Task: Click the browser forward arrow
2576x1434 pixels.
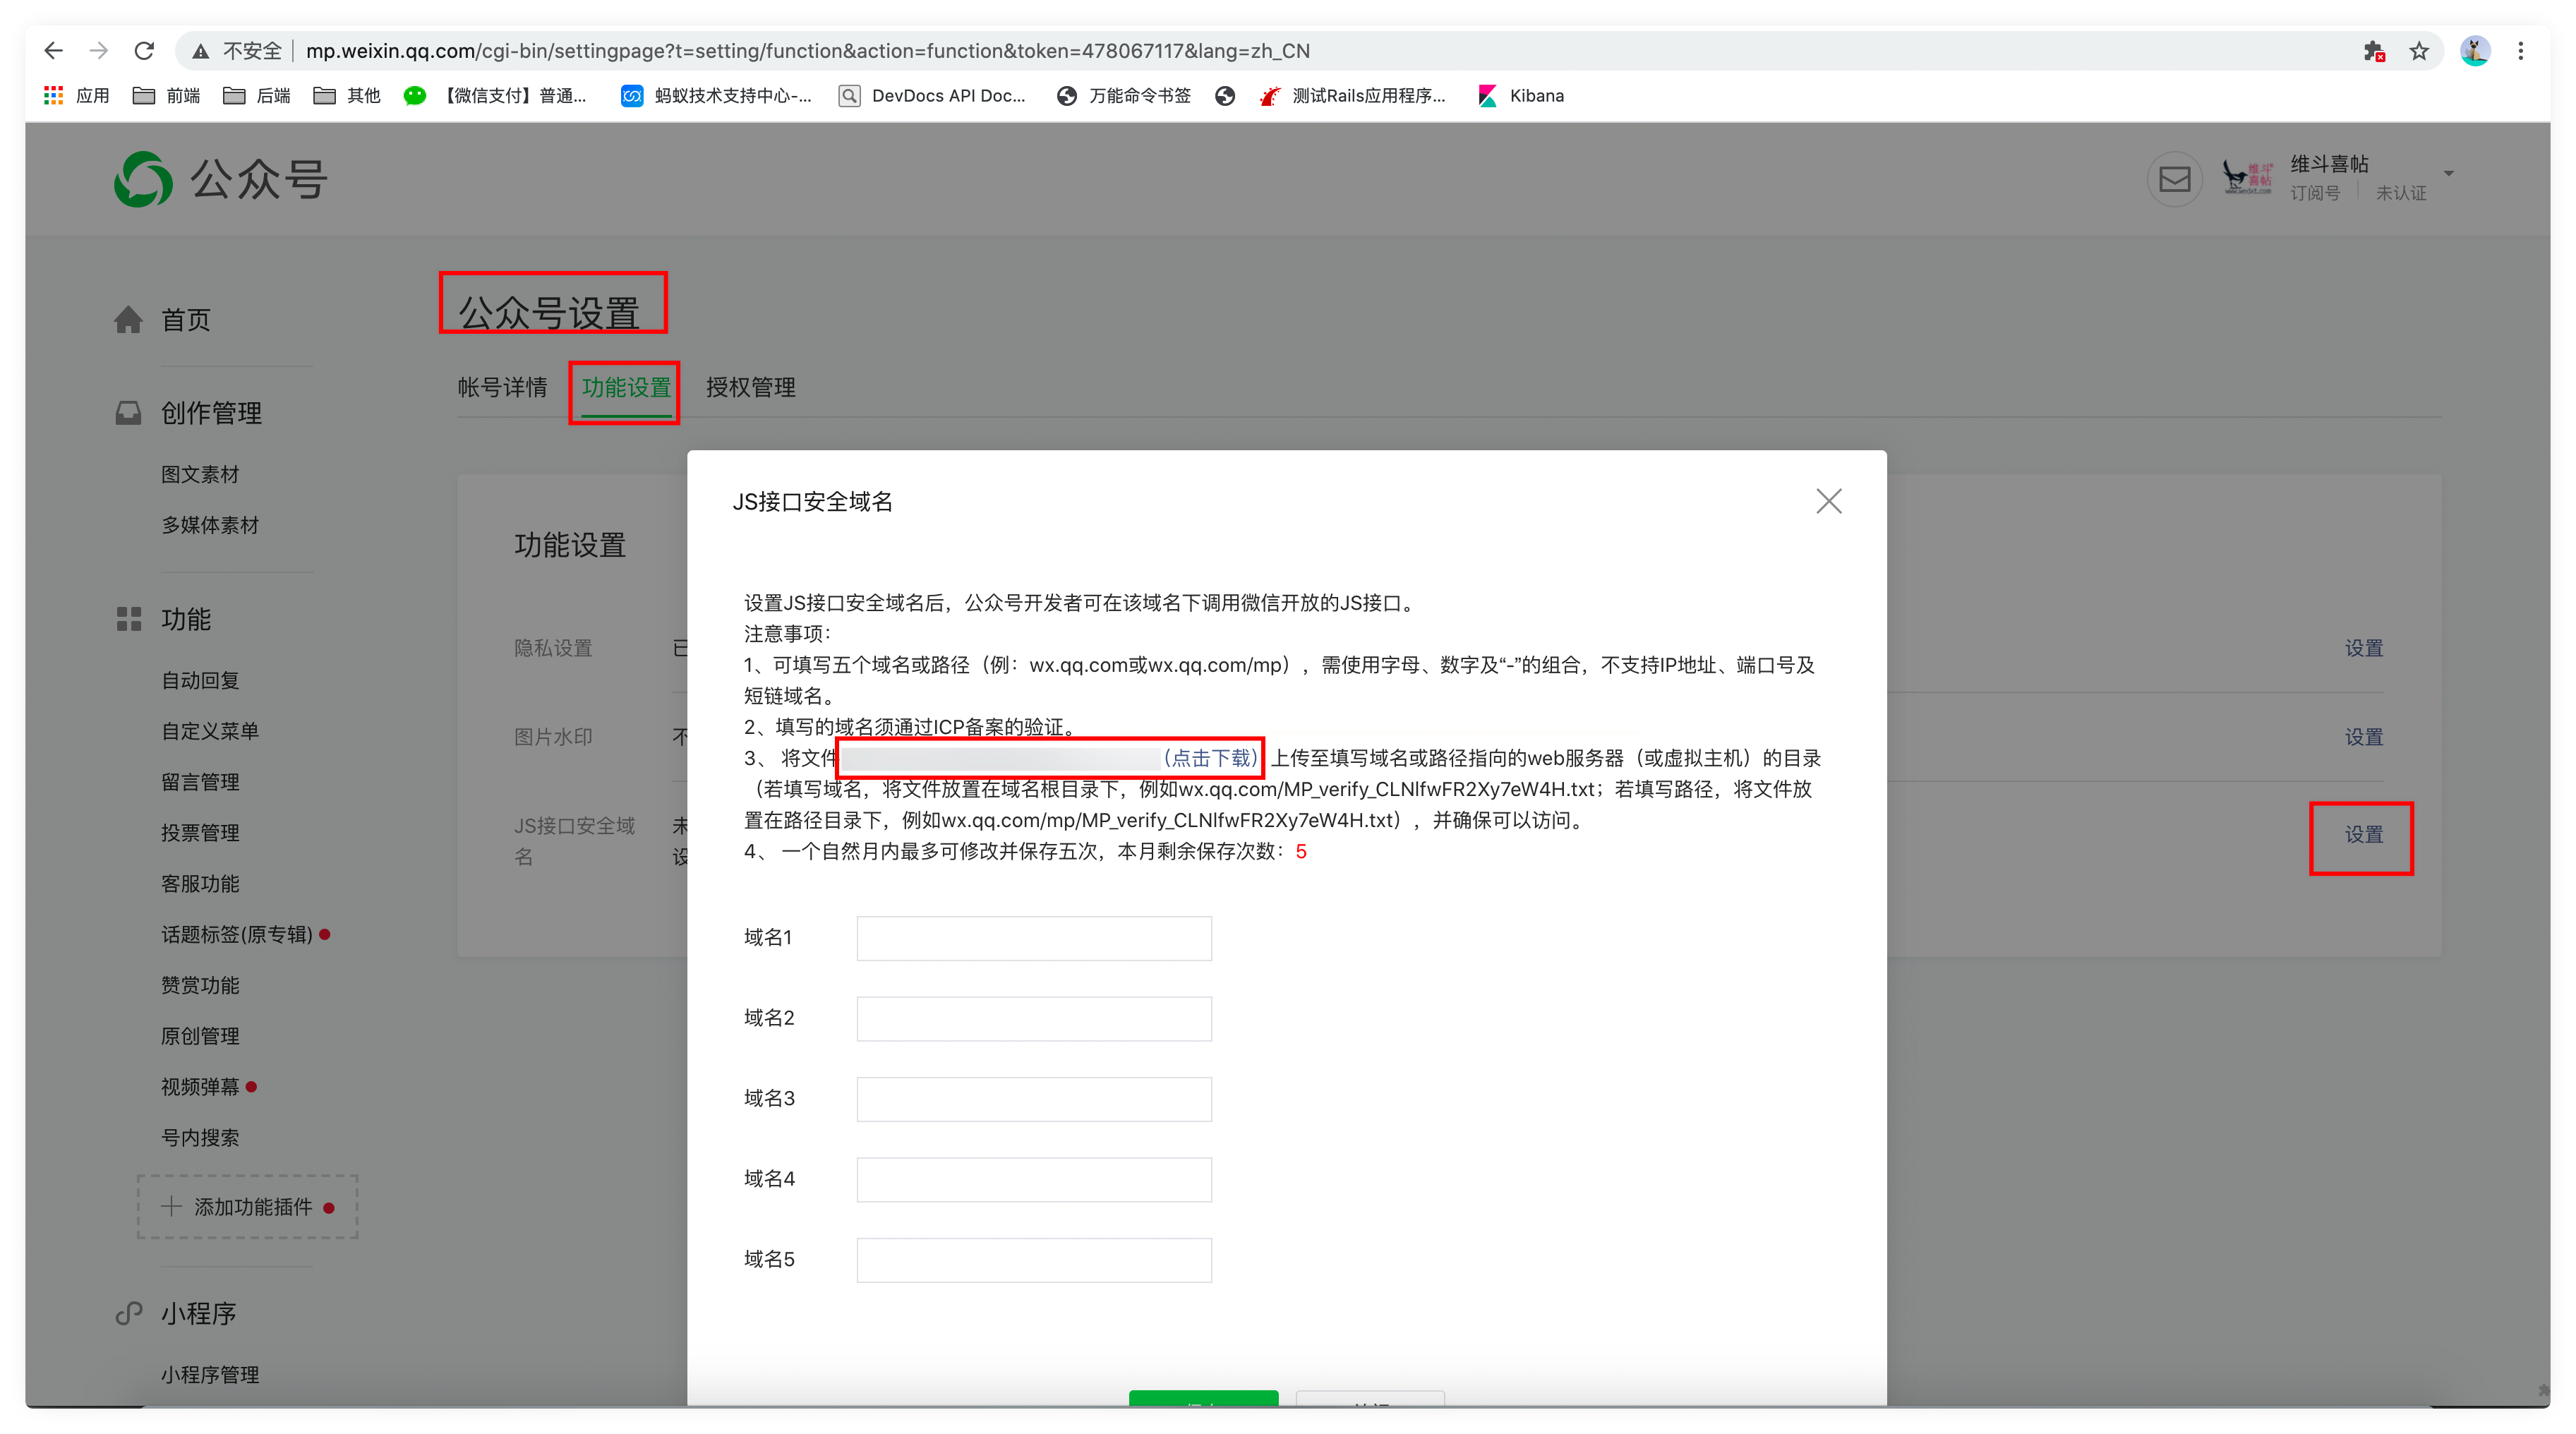Action: (x=99, y=50)
